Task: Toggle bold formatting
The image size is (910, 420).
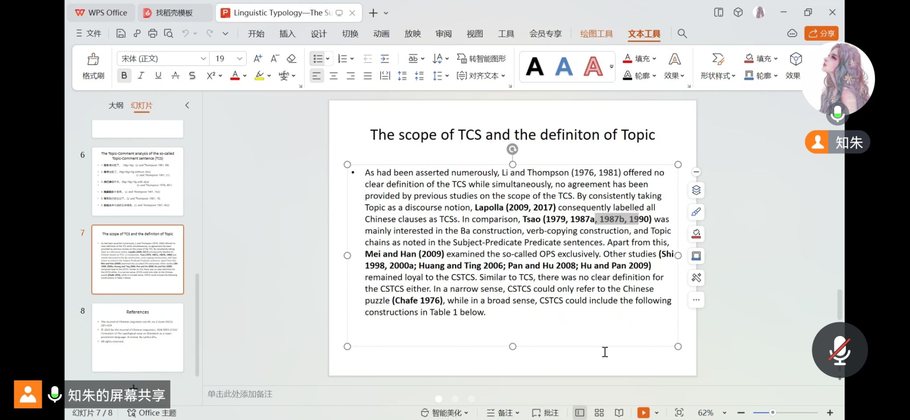Action: click(x=124, y=76)
